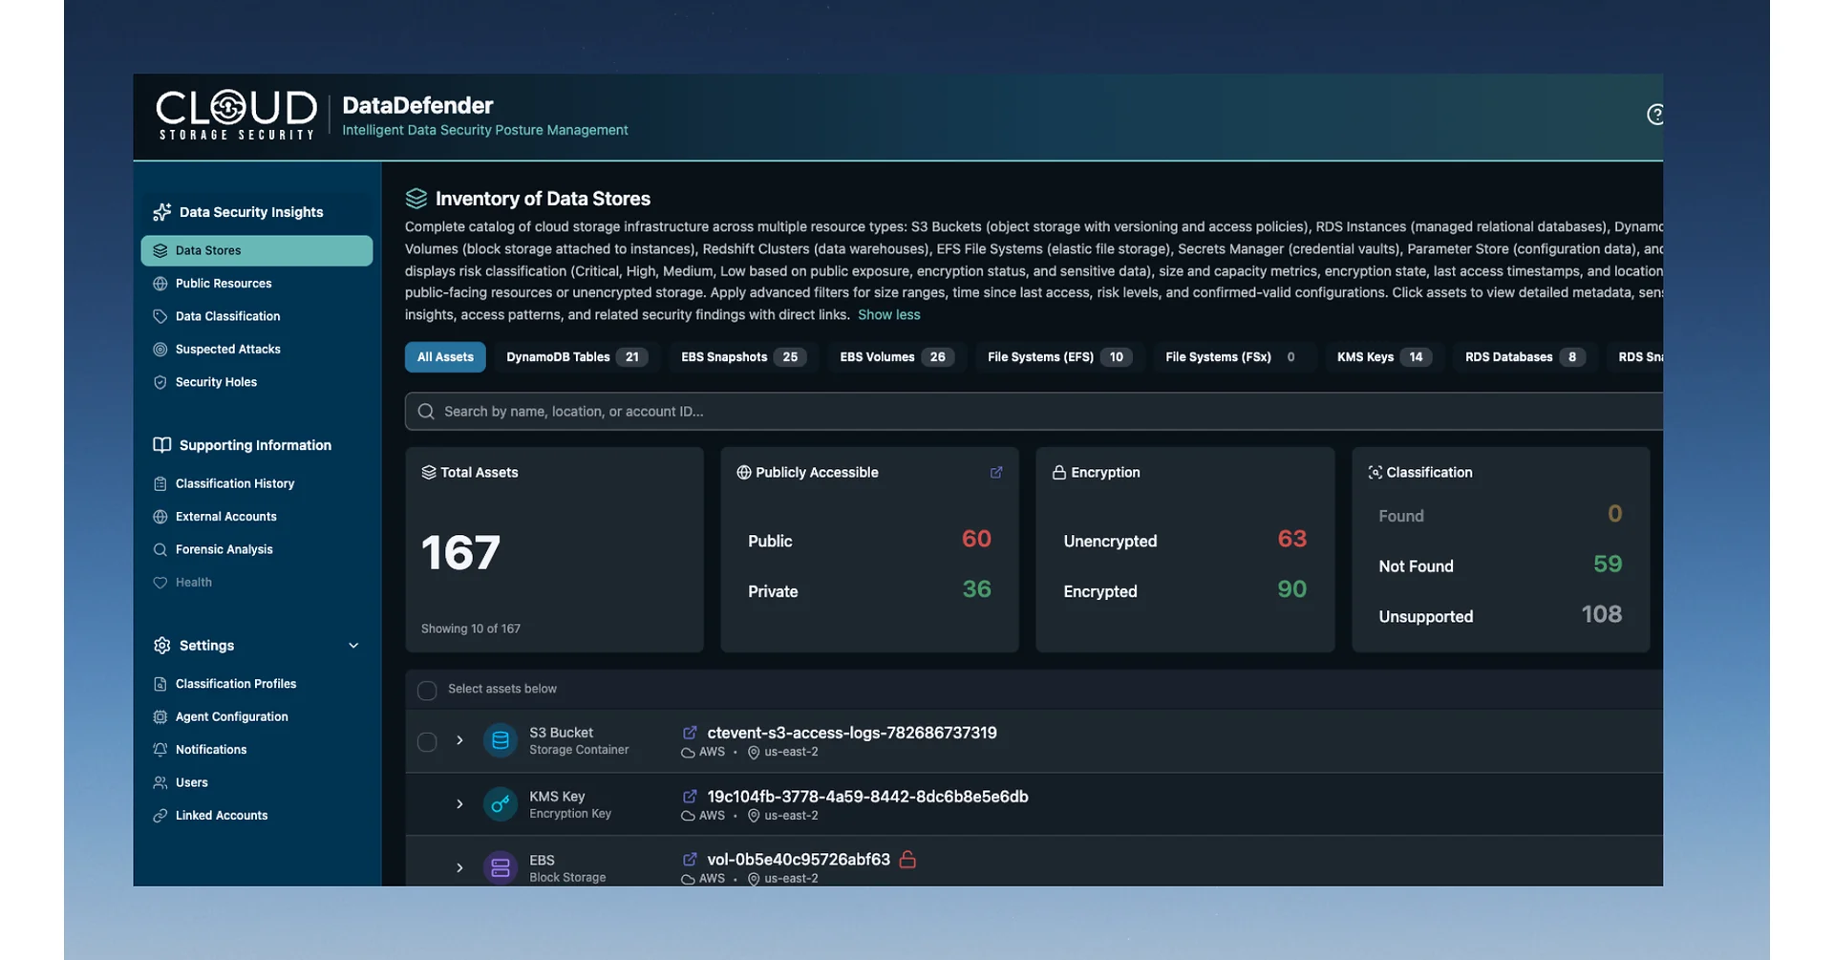Click the Classification History clipboard icon
The height and width of the screenshot is (960, 1834).
pos(160,484)
